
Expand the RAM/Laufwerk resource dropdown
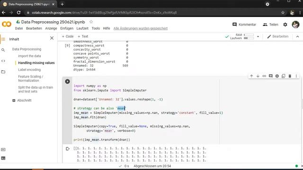click(x=258, y=36)
